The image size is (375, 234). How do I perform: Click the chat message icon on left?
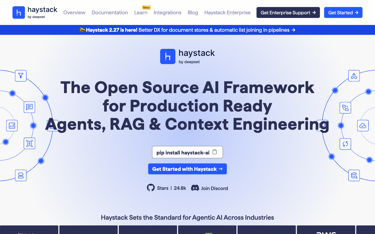pyautogui.click(x=29, y=107)
